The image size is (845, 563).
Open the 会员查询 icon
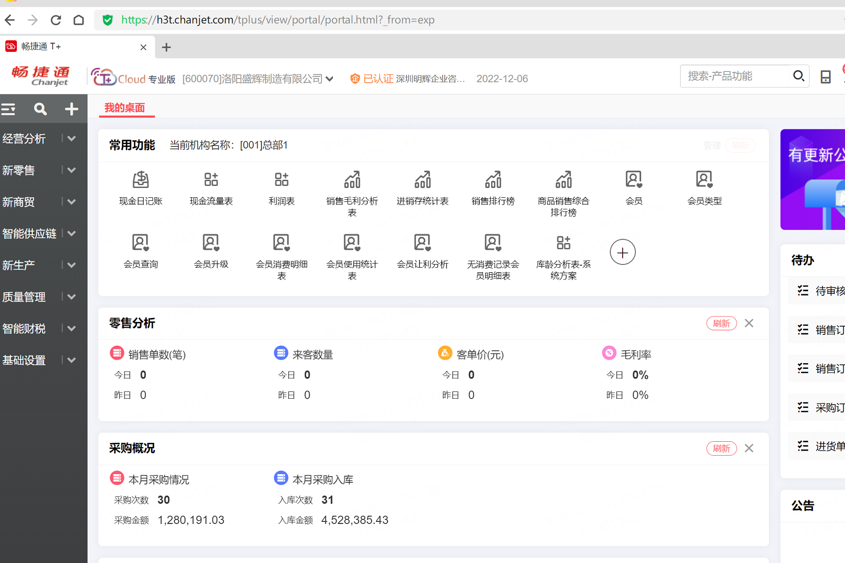click(141, 242)
